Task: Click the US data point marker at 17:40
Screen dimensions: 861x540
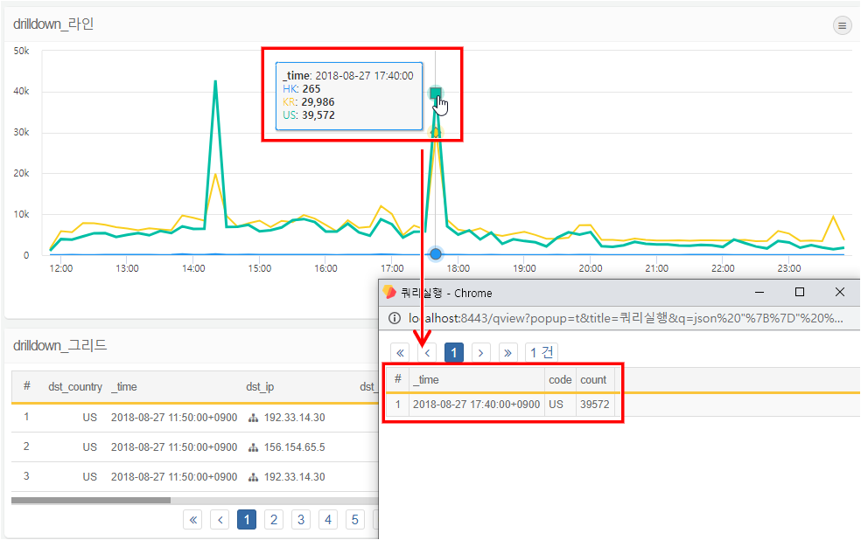Action: [x=436, y=93]
